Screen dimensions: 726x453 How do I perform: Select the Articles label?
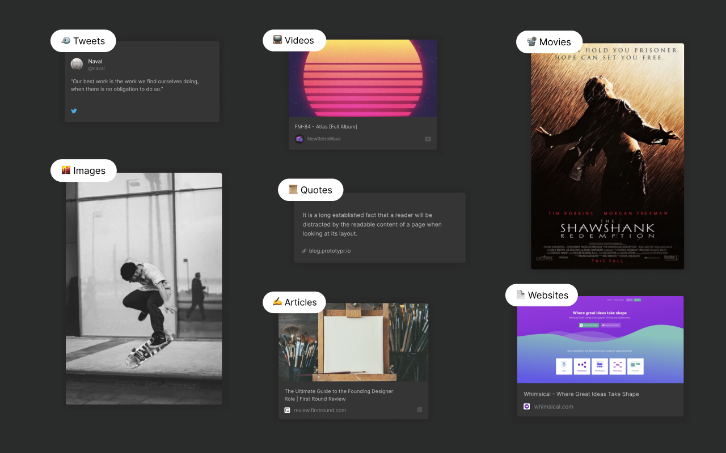294,302
